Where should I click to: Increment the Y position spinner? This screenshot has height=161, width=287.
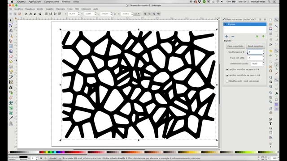point(95,13)
